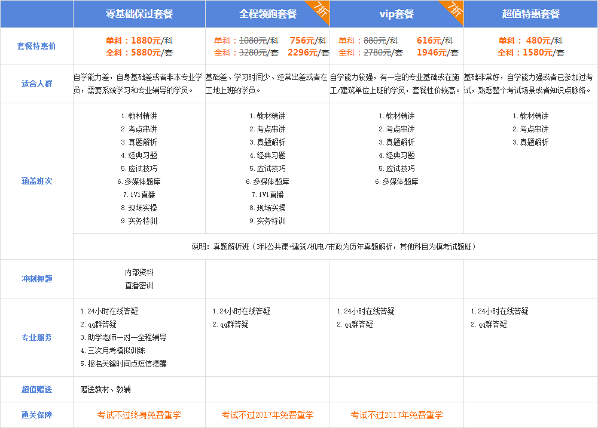Viewport: 598px width, 428px height.
Task: Click 考试不过终身免费重学 guarantee text
Action: click(139, 415)
